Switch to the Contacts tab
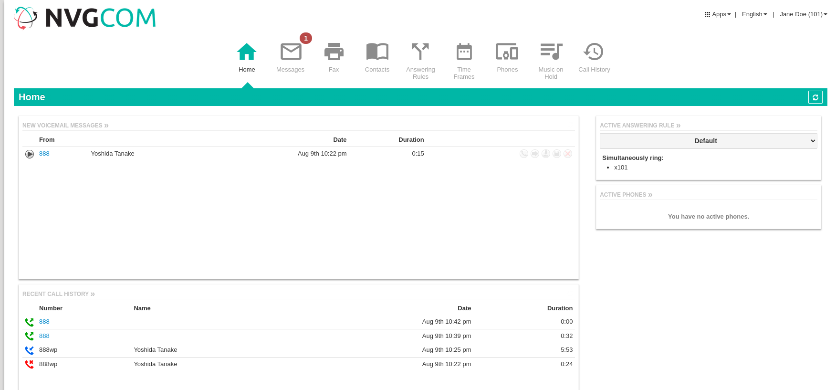This screenshot has height=390, width=836. tap(377, 57)
